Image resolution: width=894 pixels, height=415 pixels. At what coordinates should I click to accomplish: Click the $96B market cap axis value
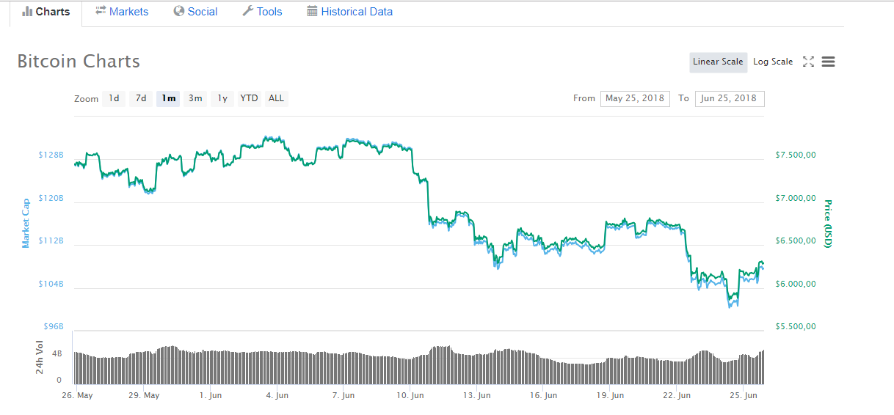pyautogui.click(x=53, y=327)
